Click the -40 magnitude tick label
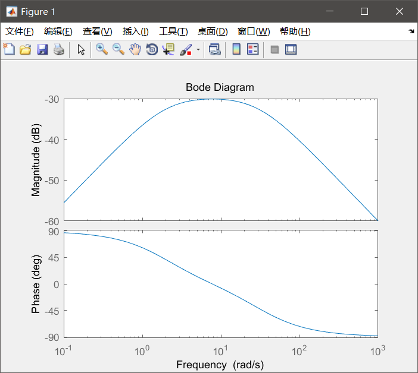Image resolution: width=418 pixels, height=373 pixels. [52, 140]
